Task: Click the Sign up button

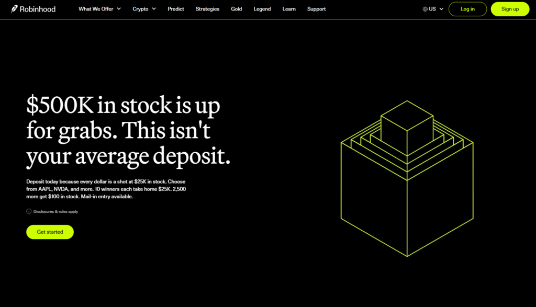Action: [510, 9]
